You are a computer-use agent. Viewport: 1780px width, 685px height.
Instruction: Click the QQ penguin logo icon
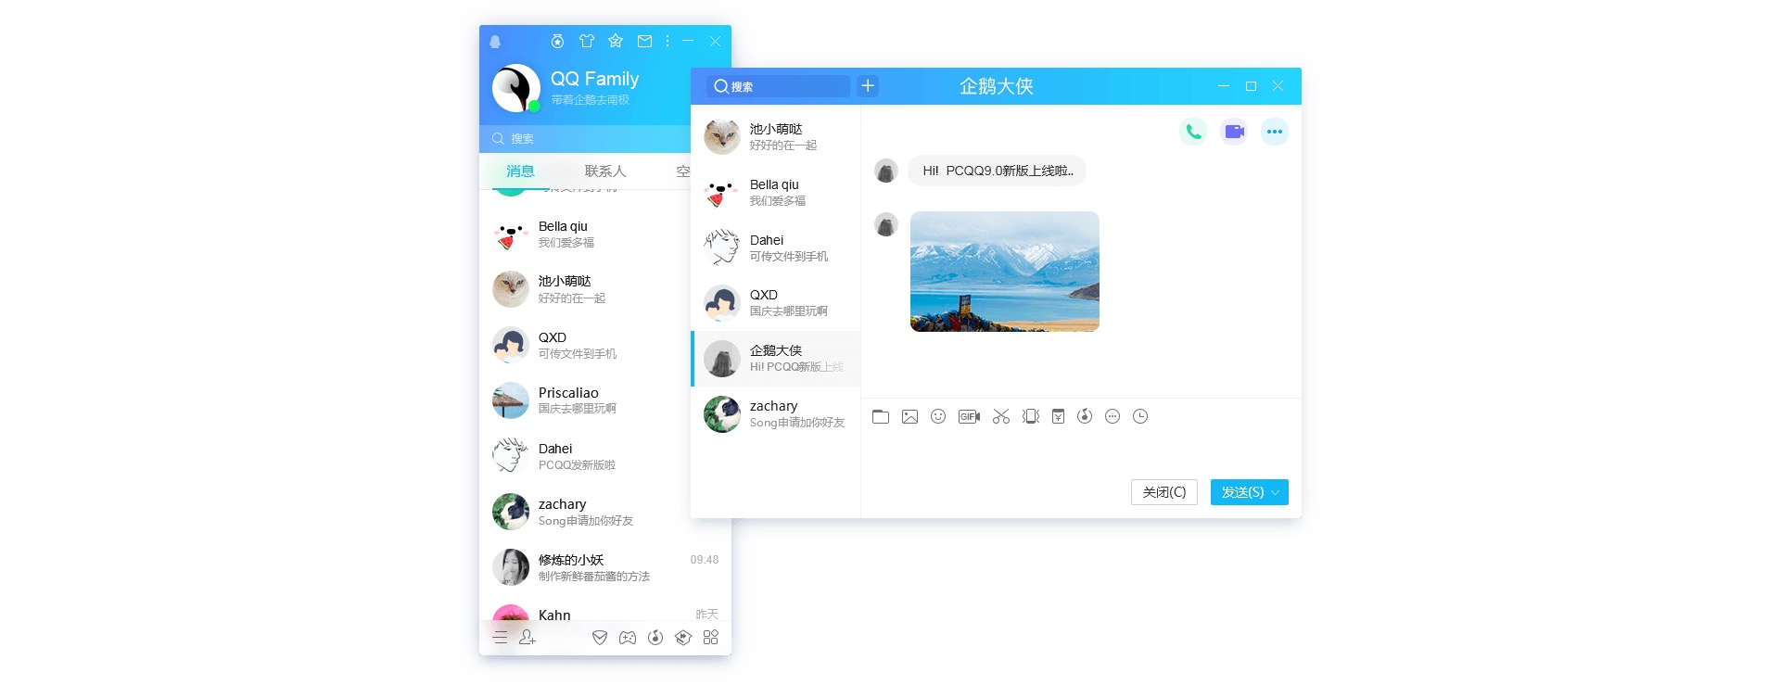pos(495,42)
